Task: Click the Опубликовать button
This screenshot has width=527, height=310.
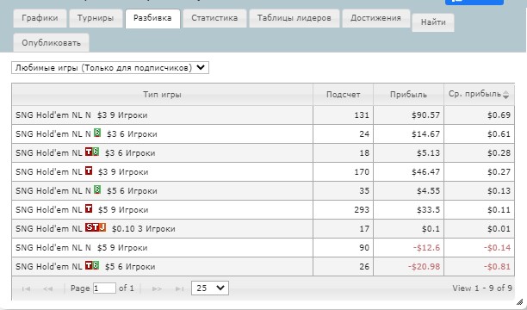Action: point(51,43)
